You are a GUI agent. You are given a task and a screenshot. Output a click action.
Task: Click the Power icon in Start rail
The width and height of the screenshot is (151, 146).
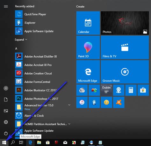(6, 133)
